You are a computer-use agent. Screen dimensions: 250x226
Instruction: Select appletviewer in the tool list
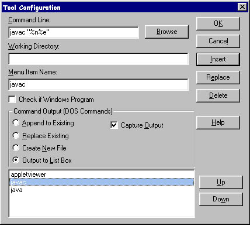(x=102, y=174)
